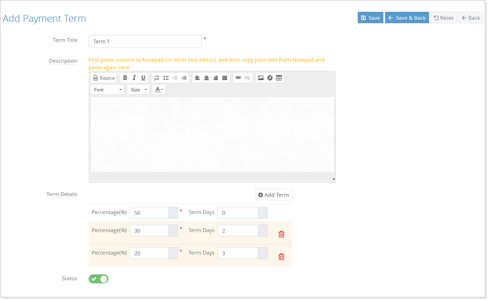This screenshot has width=489, height=301.
Task: Open the insert link tool
Action: point(239,78)
